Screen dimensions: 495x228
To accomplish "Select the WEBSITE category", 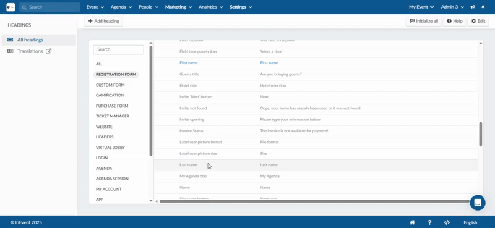I will pos(104,127).
